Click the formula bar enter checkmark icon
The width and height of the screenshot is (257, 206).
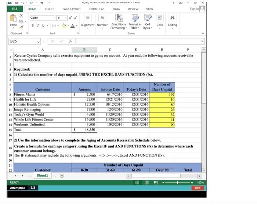61,41
